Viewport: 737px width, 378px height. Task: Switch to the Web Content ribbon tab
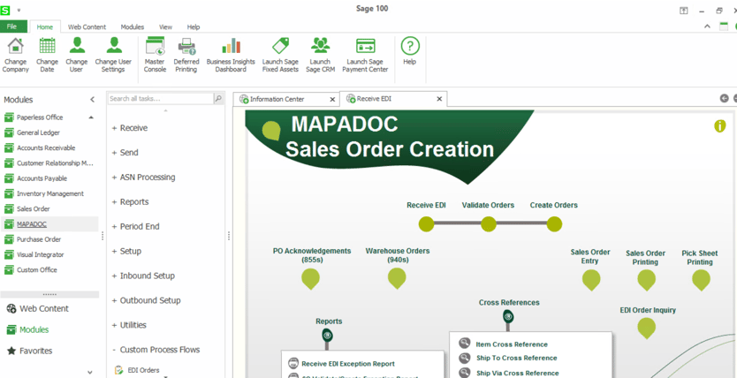pos(87,26)
